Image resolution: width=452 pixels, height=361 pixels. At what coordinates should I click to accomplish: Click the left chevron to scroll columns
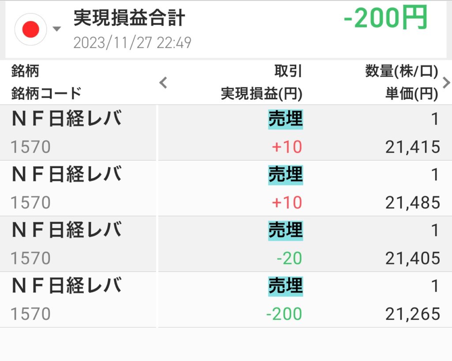click(163, 82)
